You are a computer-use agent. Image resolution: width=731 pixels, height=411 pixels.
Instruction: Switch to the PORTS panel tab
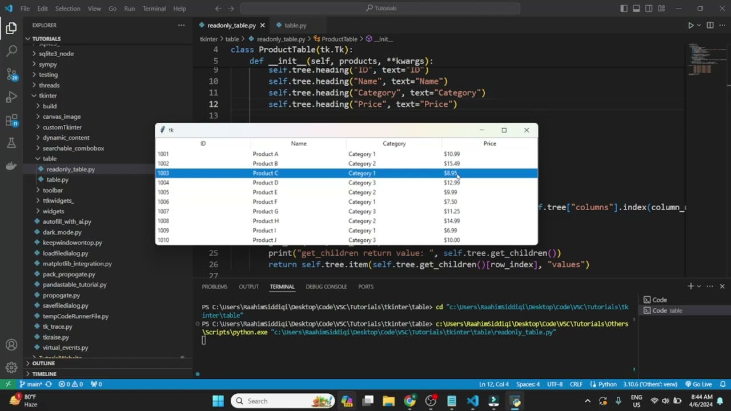[x=365, y=287]
